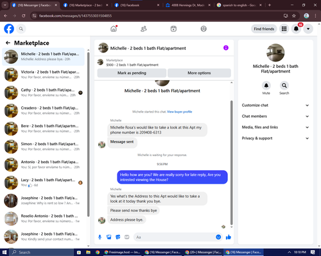
Task: Record a voice clip with microphone icon
Action: pos(100,237)
